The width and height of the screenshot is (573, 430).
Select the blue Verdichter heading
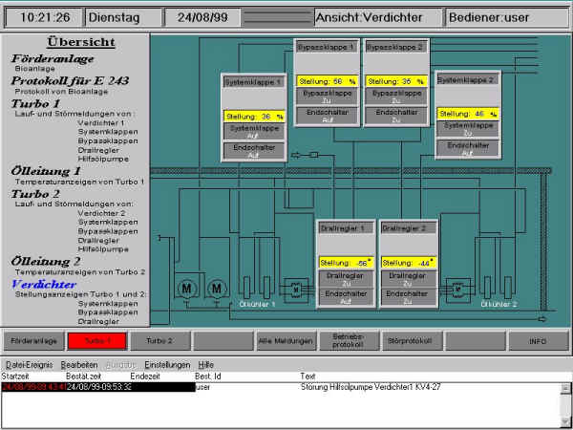coord(44,284)
